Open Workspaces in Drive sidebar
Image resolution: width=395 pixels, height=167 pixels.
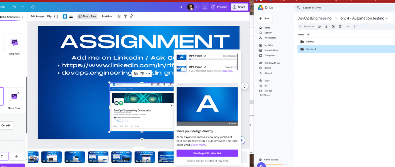pos(270,38)
